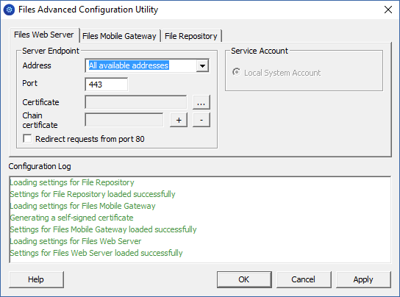Switch to the Files Web Server tab
400x297 pixels.
point(43,35)
